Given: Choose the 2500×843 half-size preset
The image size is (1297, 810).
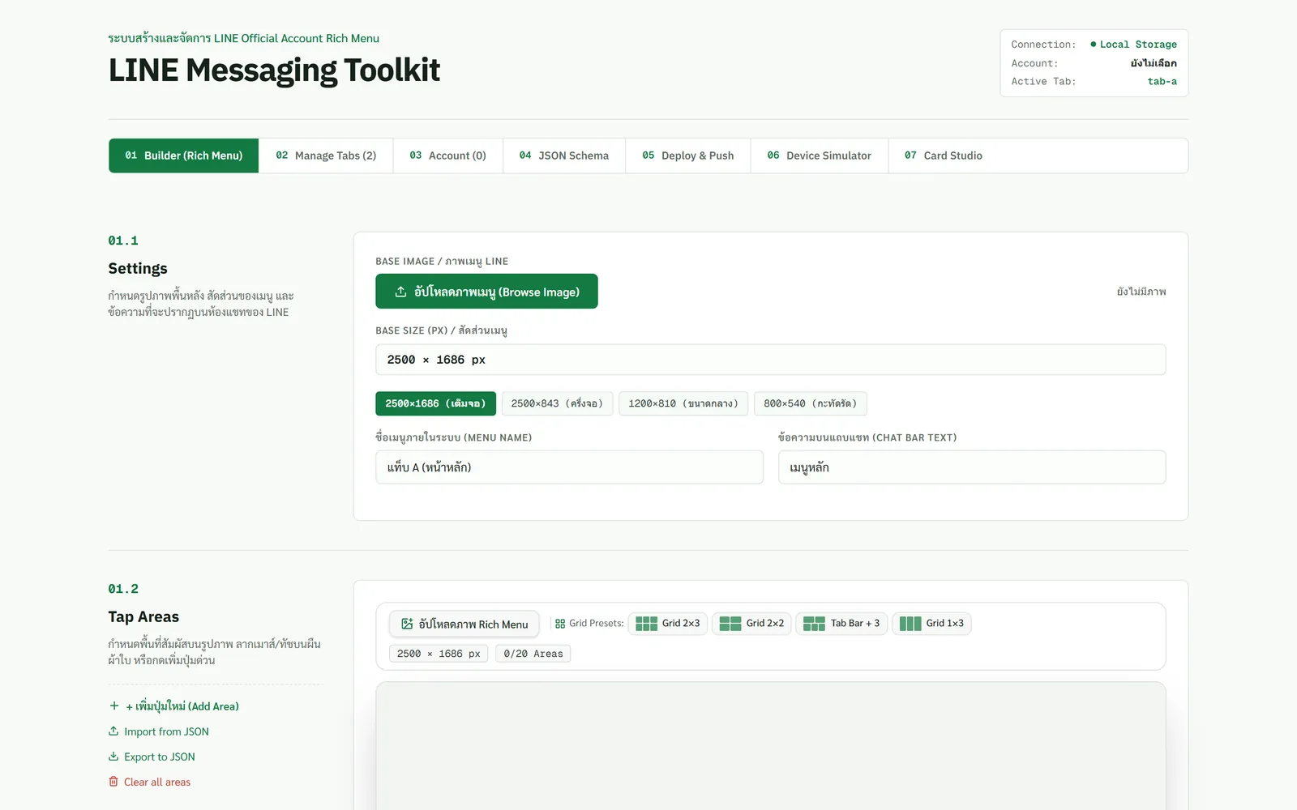Looking at the screenshot, I should tap(557, 403).
